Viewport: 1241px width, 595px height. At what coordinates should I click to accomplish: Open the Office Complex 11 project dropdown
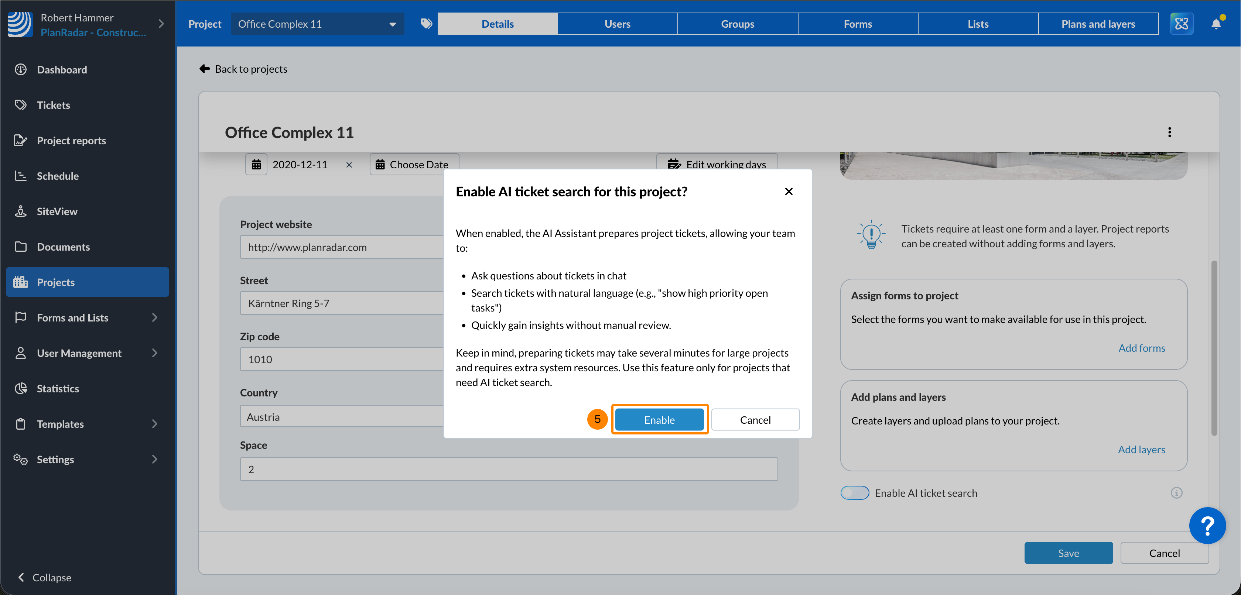(317, 24)
